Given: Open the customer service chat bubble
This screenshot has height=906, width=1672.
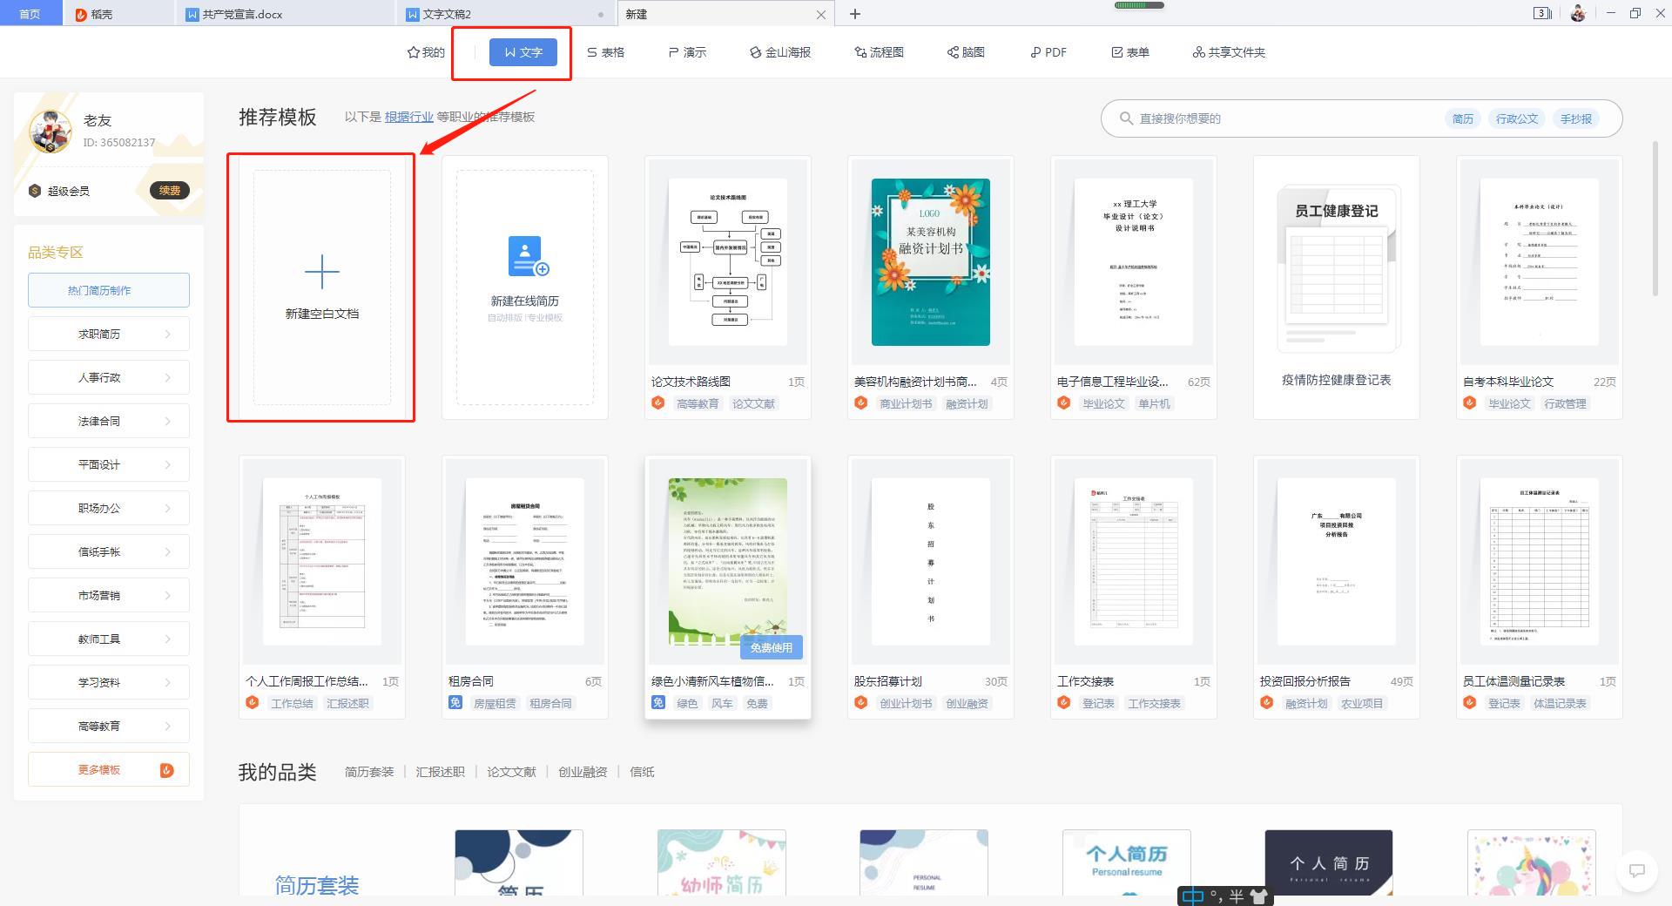Looking at the screenshot, I should (x=1635, y=871).
